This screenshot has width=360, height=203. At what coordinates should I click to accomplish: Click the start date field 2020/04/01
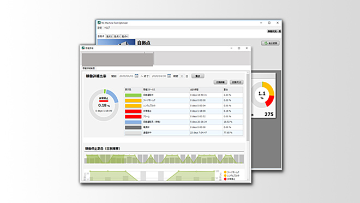(x=127, y=76)
